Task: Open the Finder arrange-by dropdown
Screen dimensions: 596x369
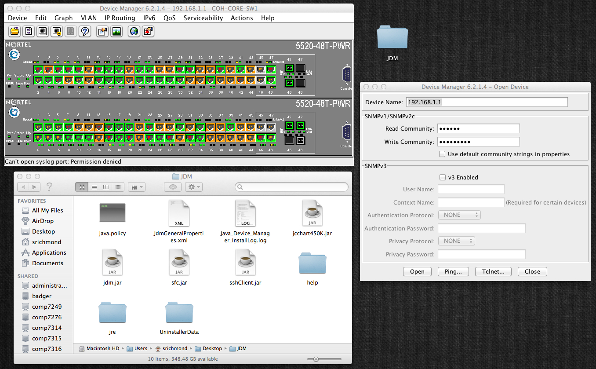Action: 137,187
